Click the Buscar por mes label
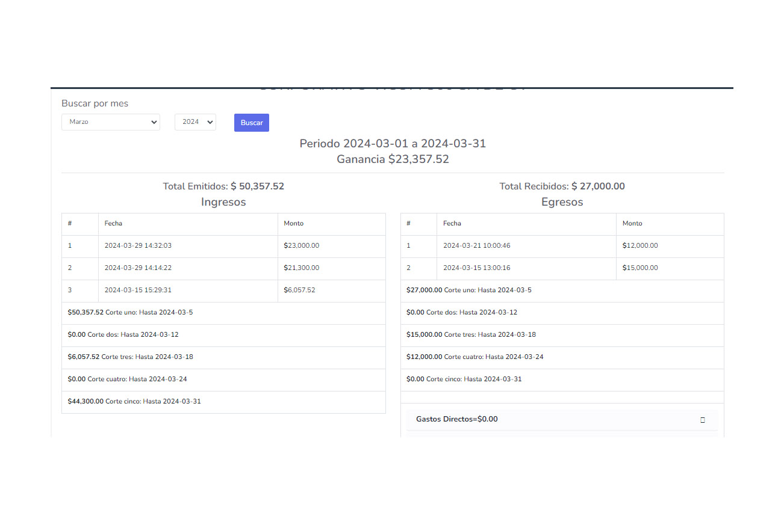784x525 pixels. pyautogui.click(x=95, y=103)
